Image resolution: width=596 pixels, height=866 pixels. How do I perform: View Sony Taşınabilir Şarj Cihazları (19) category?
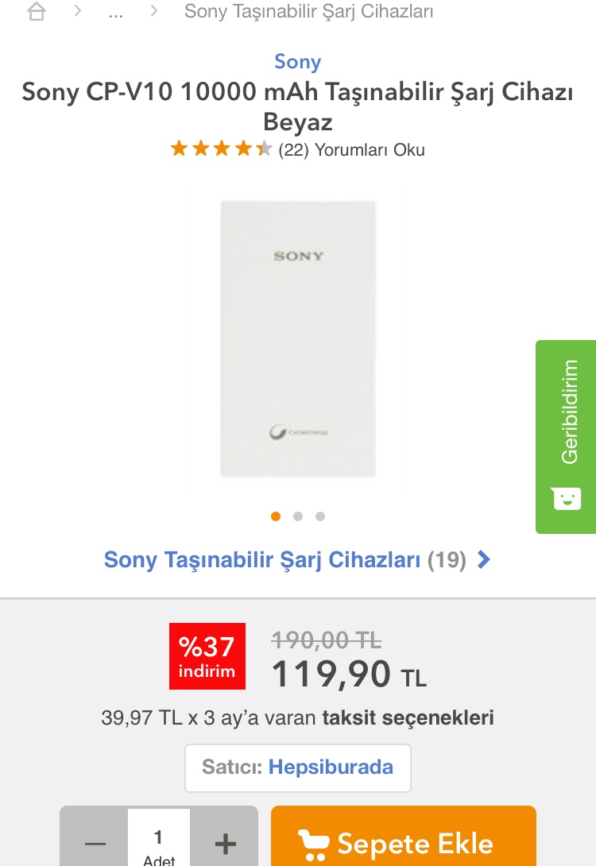(x=285, y=559)
